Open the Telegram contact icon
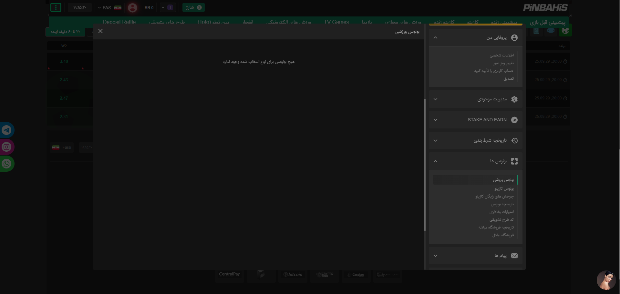 (6, 130)
